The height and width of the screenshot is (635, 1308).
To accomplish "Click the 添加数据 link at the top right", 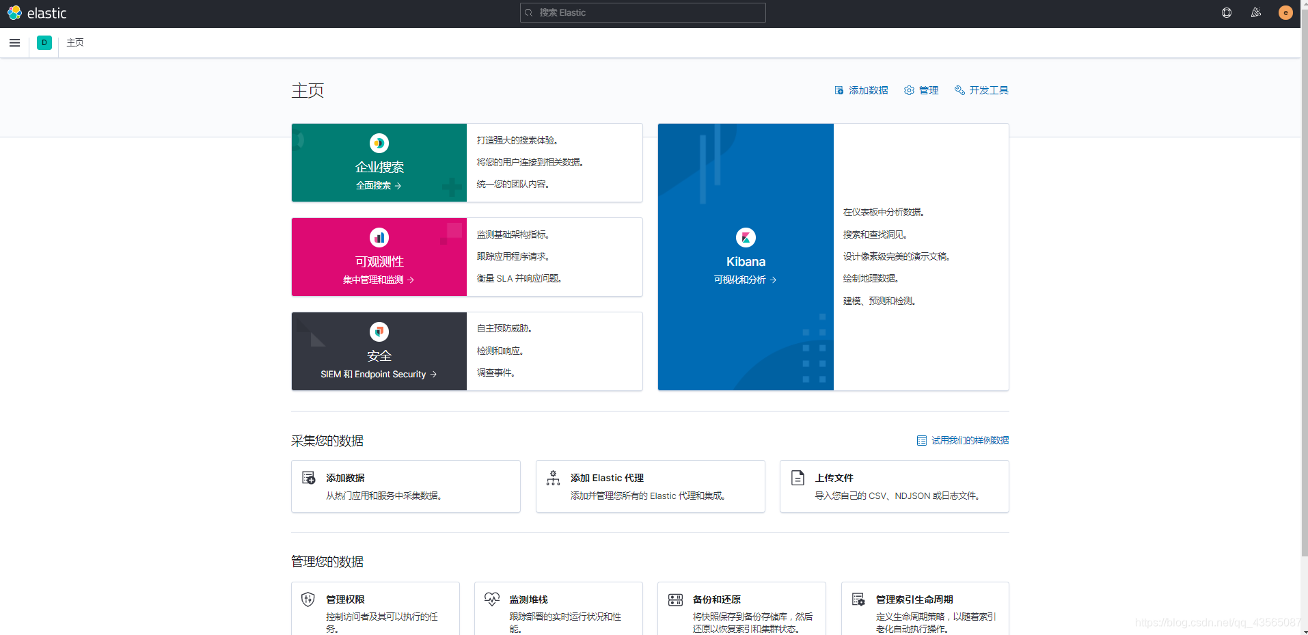I will coord(861,90).
